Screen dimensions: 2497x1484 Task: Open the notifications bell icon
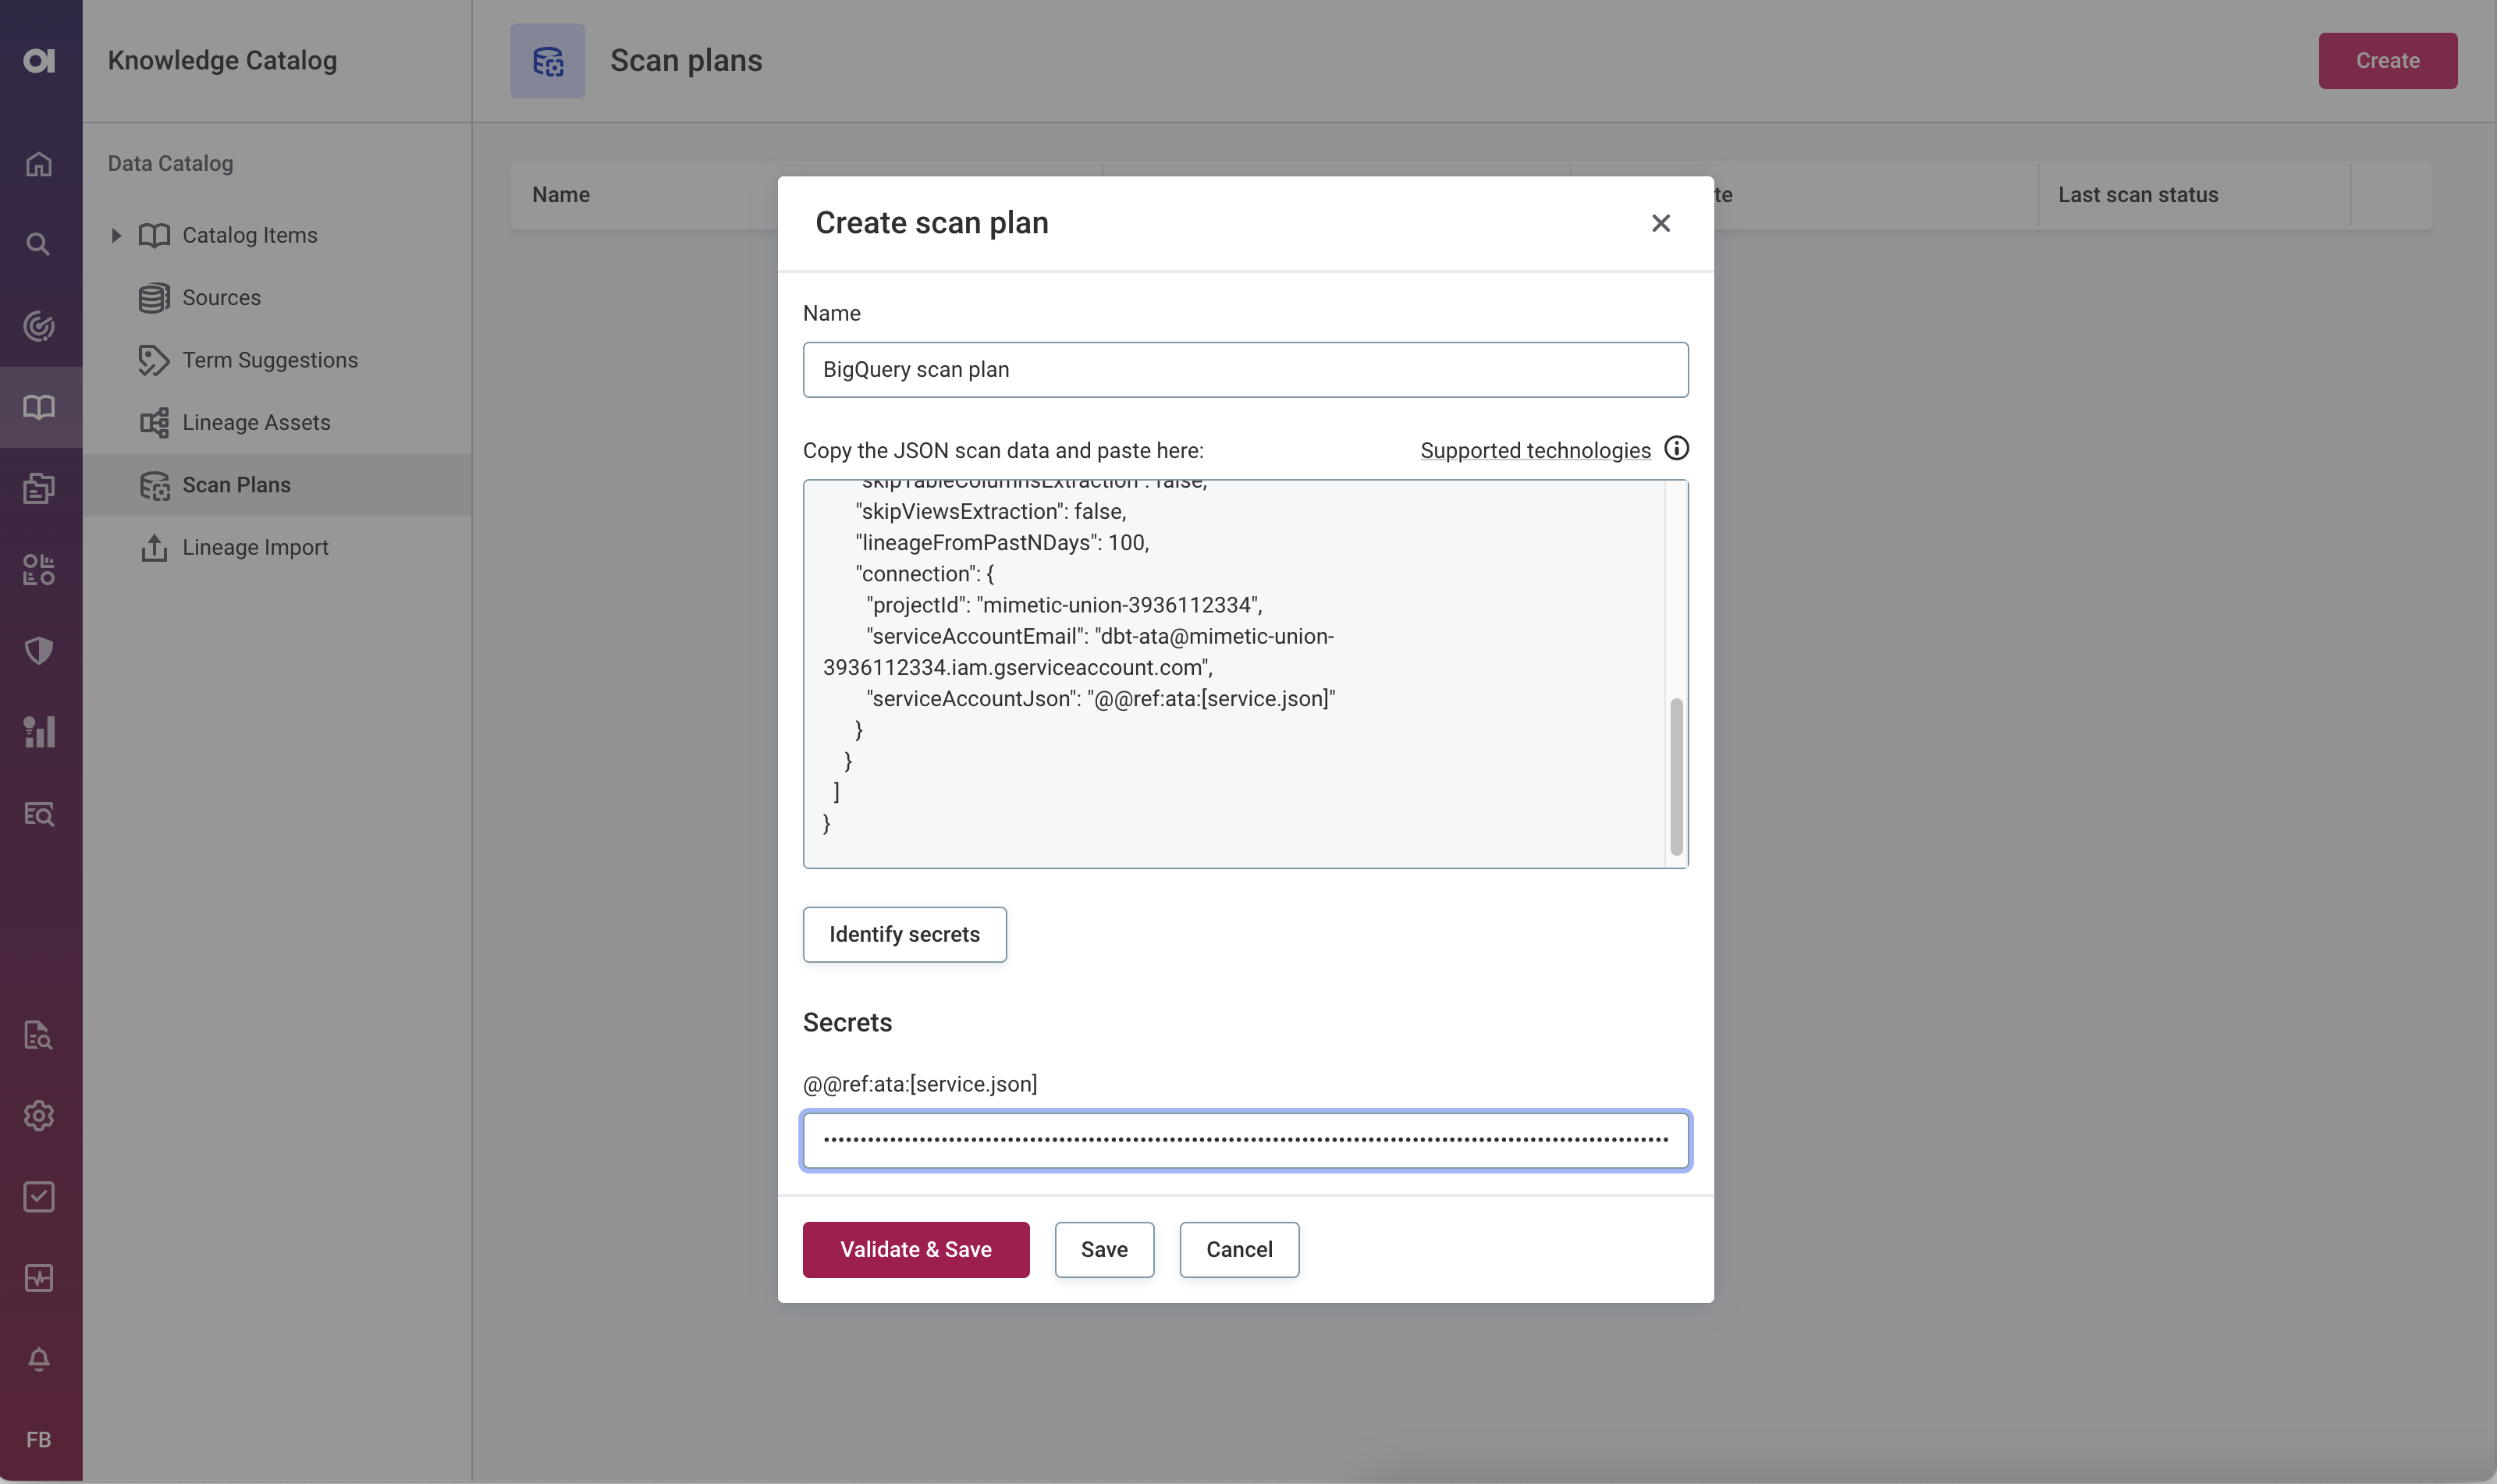39,1358
